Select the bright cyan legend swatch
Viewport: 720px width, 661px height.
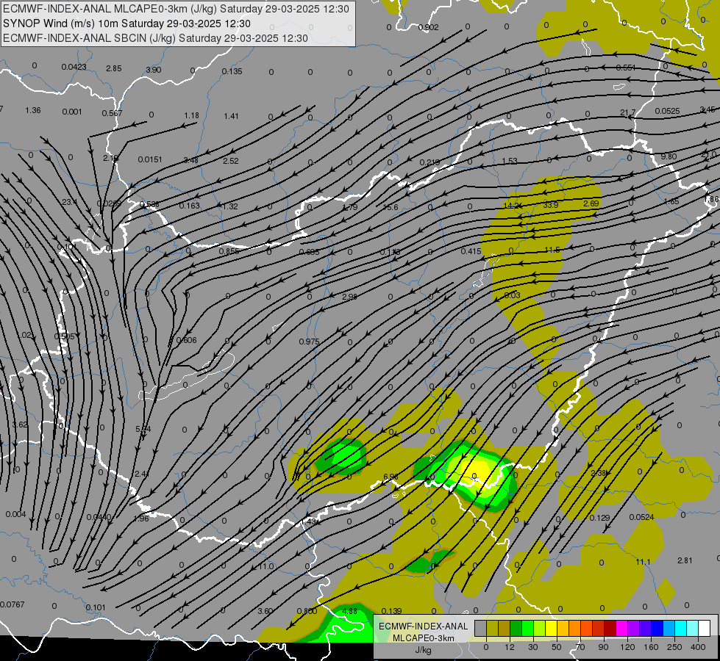click(681, 628)
